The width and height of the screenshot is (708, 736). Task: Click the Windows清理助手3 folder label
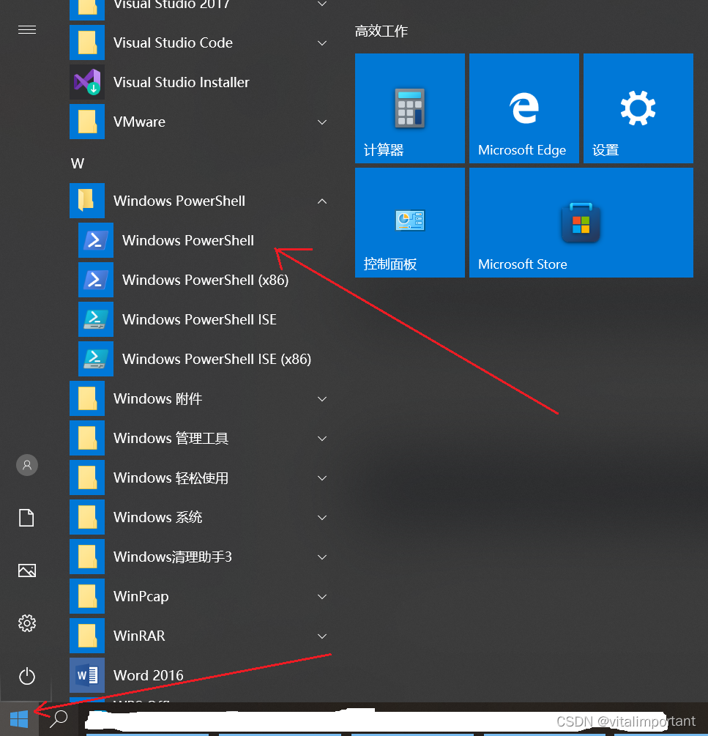tap(173, 557)
